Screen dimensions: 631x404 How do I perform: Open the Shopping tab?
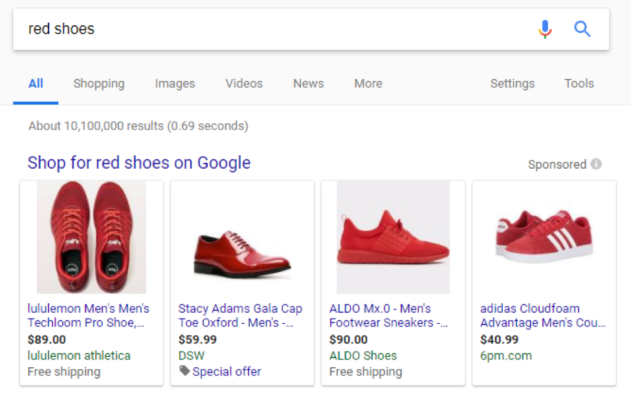tap(98, 83)
